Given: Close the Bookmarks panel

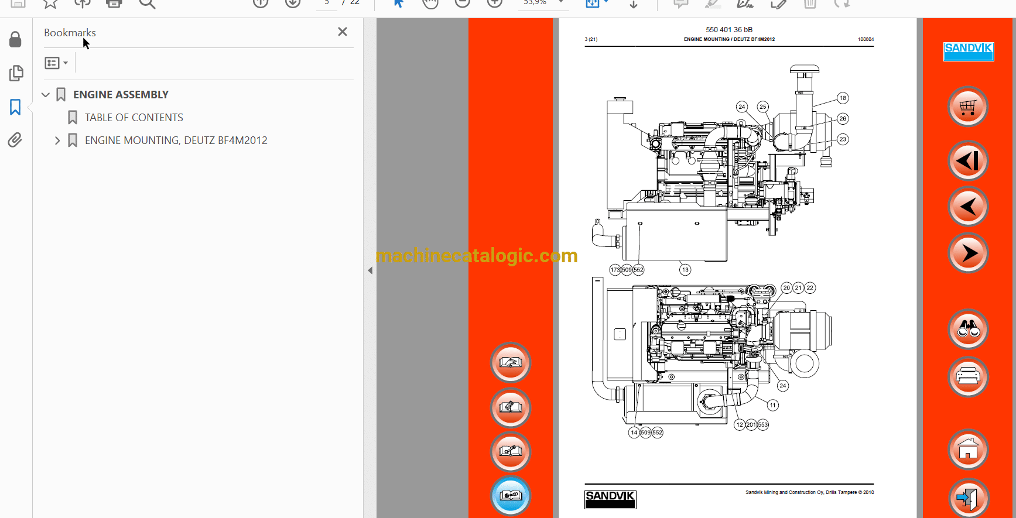Looking at the screenshot, I should click(x=343, y=32).
